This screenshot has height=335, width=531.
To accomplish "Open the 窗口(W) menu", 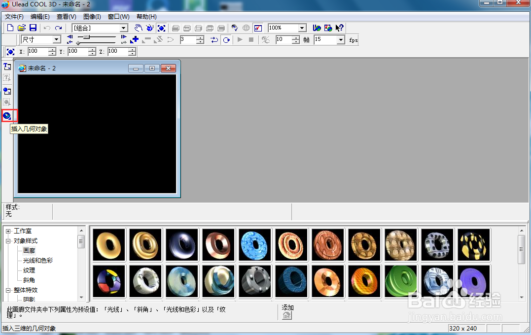I will (118, 17).
